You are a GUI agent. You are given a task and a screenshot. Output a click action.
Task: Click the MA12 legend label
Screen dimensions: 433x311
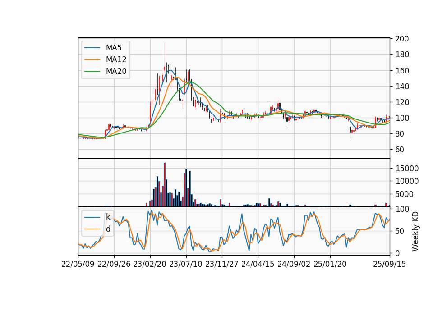click(x=116, y=59)
